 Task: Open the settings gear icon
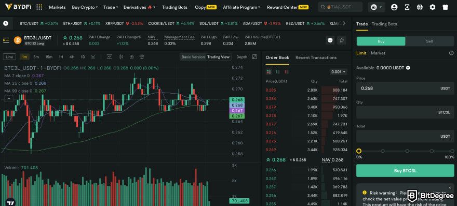433,7
